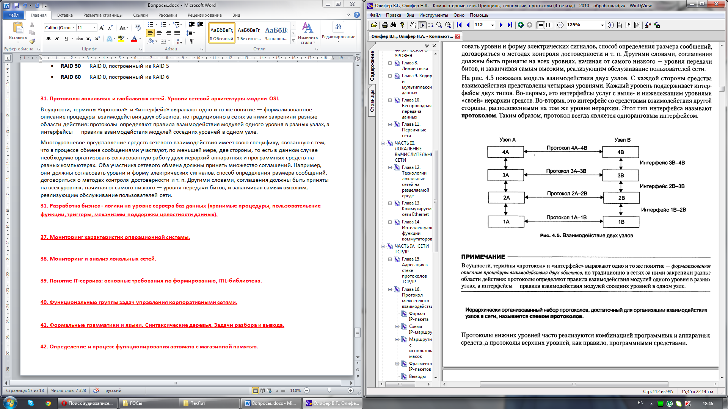Open font size dropdown in Word
728x409 pixels.
pos(94,28)
